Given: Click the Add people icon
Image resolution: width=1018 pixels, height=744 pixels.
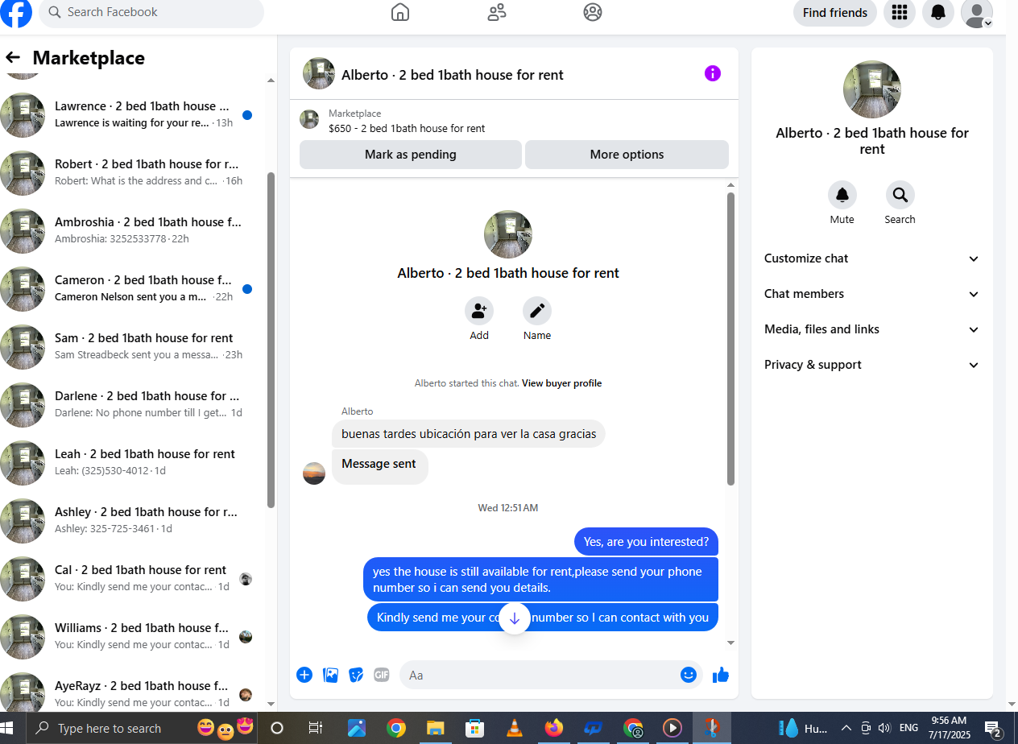Looking at the screenshot, I should tap(479, 311).
